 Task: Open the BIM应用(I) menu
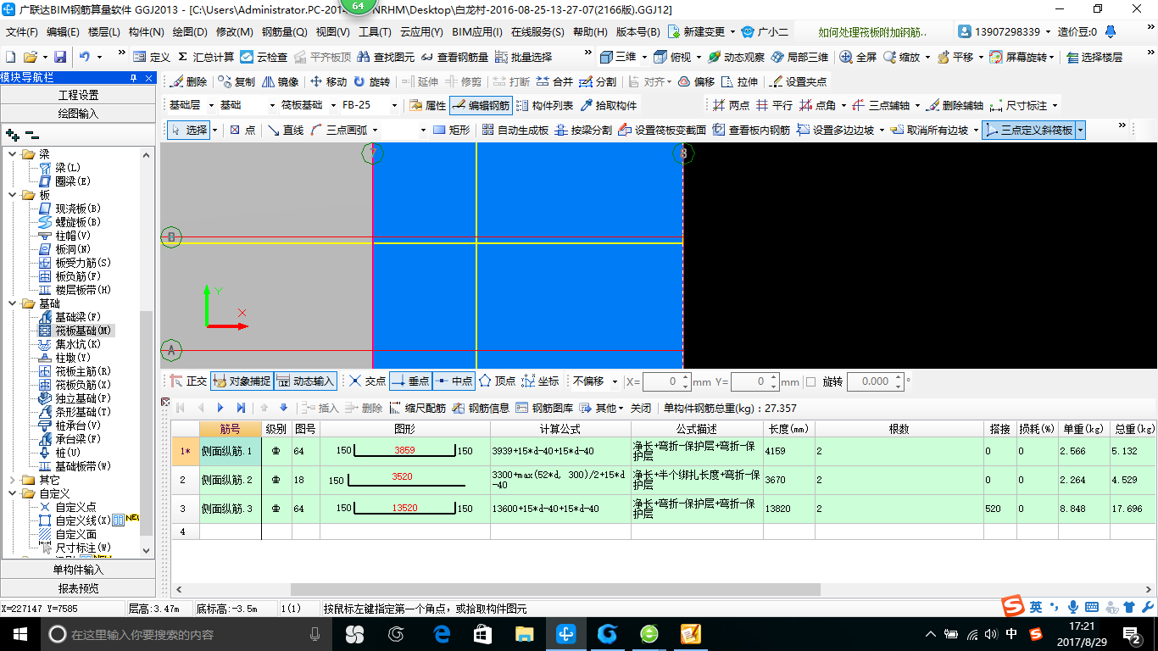click(x=478, y=31)
